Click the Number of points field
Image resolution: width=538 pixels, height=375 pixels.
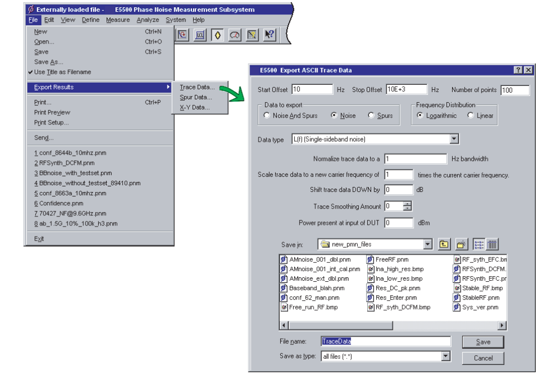(x=515, y=90)
